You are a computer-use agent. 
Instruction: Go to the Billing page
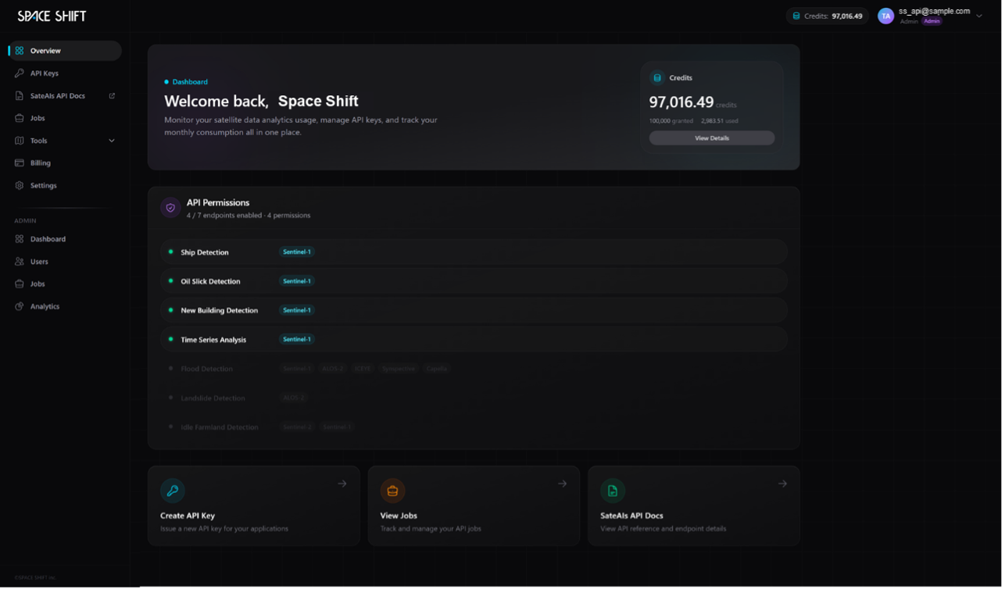[x=41, y=163]
